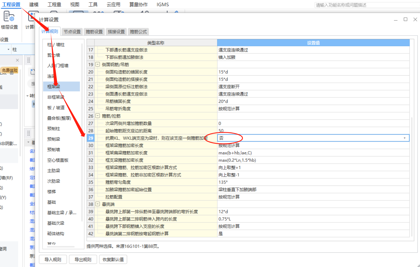
Task: Click the 导入规则 button
Action: point(53,259)
